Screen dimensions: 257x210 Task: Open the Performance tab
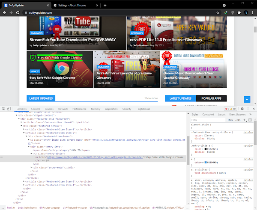point(79,109)
